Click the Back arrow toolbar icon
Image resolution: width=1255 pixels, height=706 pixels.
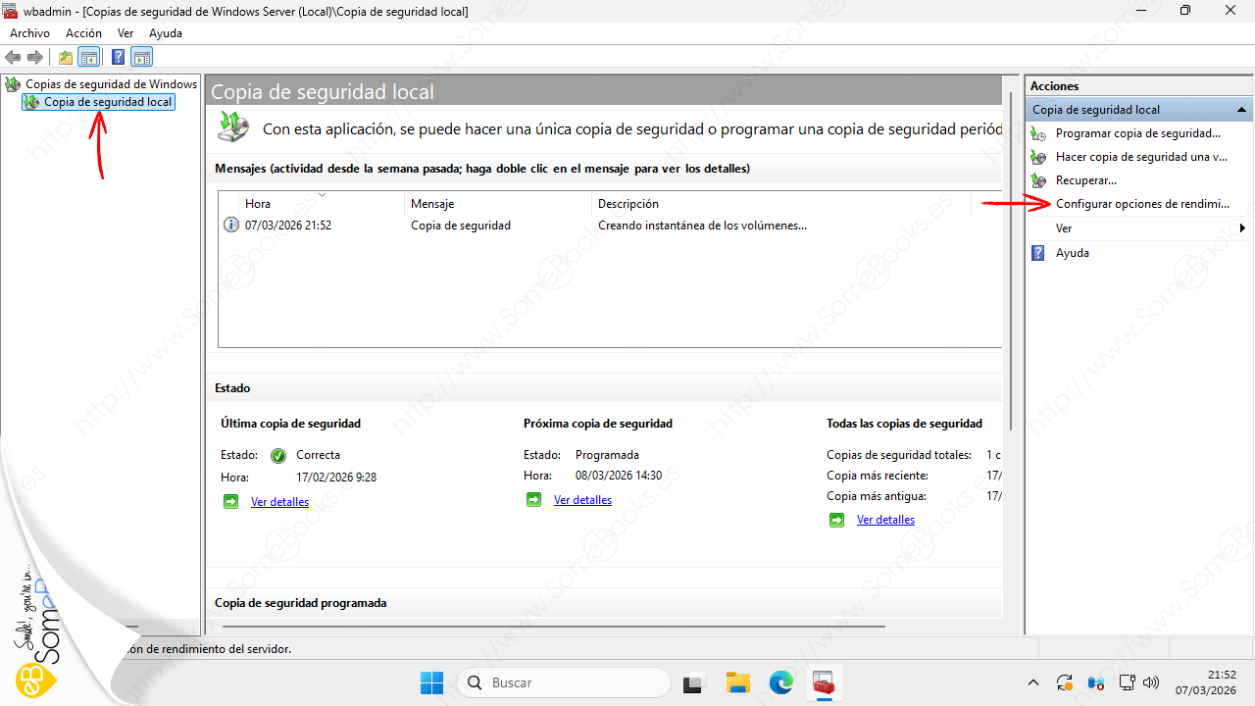[x=14, y=57]
